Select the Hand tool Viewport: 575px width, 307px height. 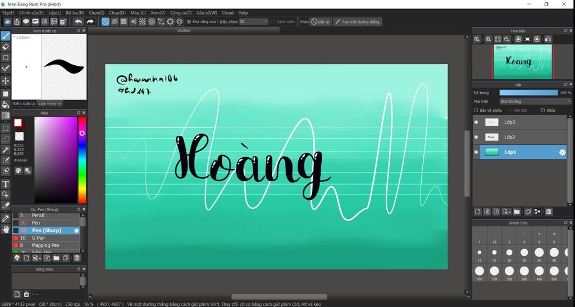point(6,230)
